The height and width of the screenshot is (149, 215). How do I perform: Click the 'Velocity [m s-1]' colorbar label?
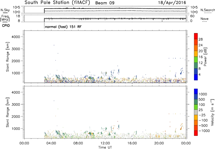212,112
